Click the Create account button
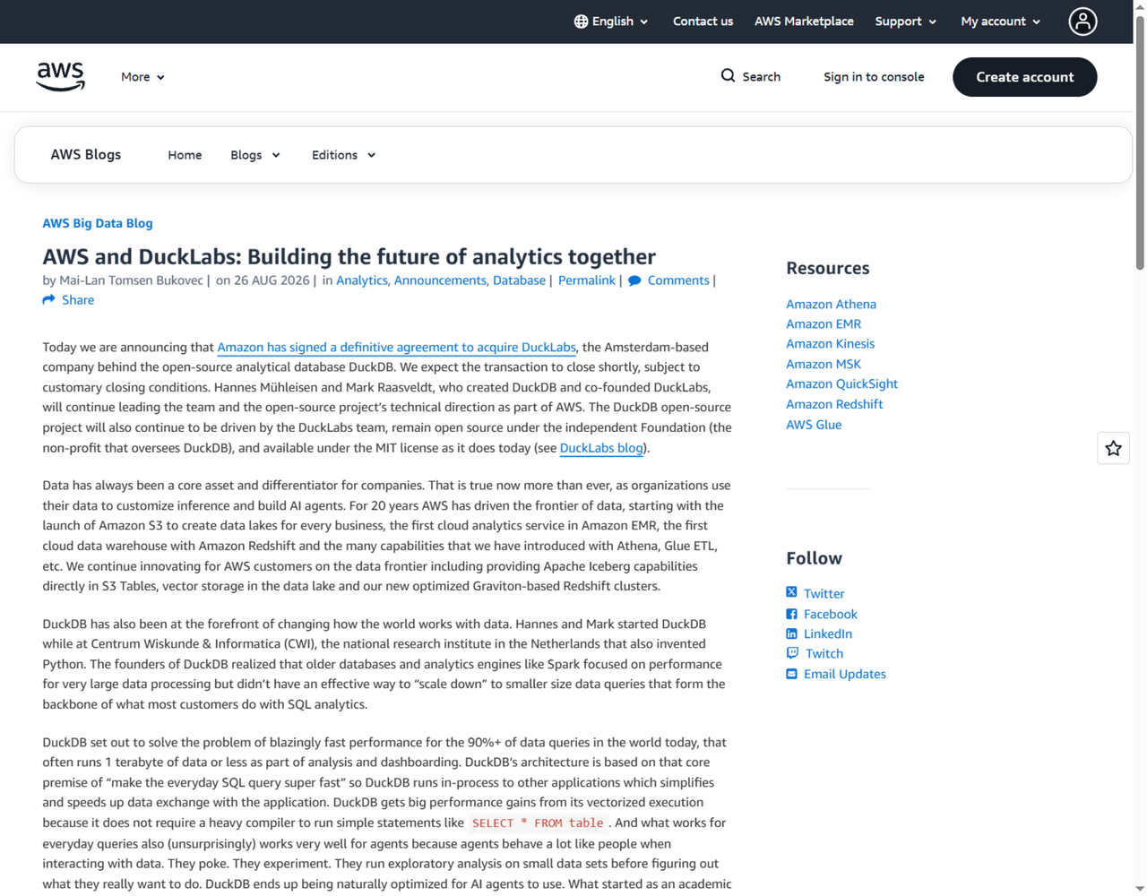 click(x=1025, y=77)
